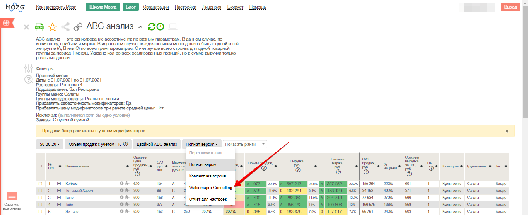Tick the checkbox for the Кейкам row
The width and height of the screenshot is (528, 215).
click(x=40, y=184)
